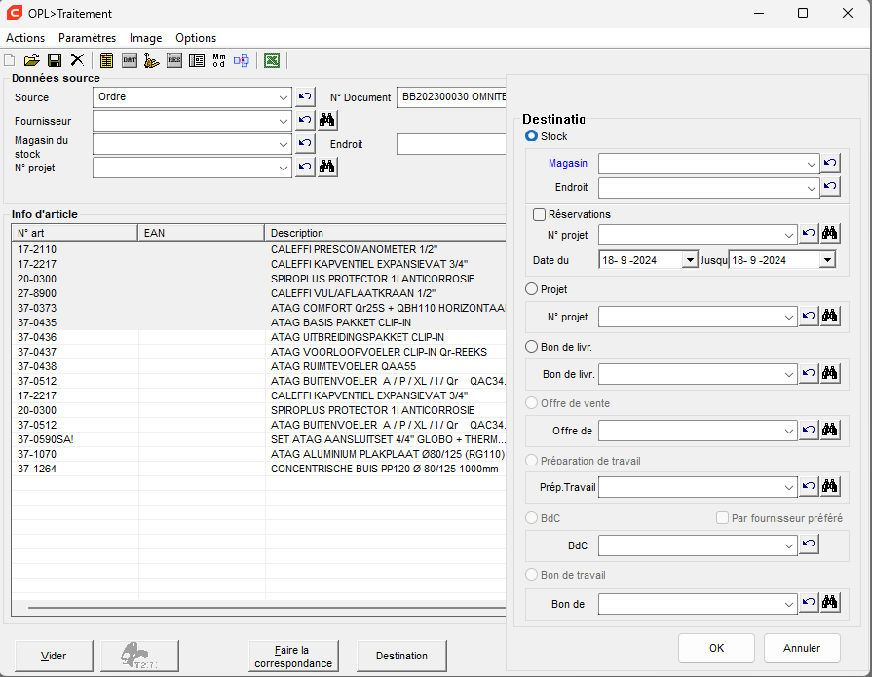Screen dimensions: 872x677
Task: Click the source Endroit input field
Action: pos(451,144)
